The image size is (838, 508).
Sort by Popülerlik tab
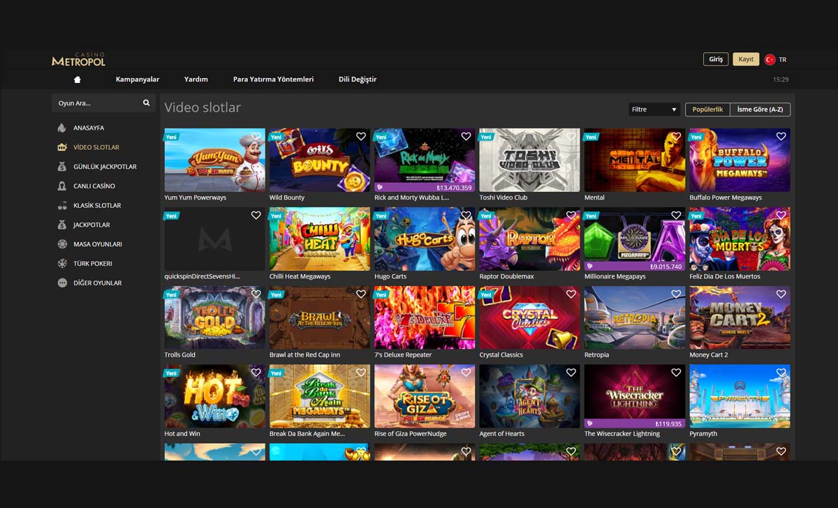[x=707, y=110]
